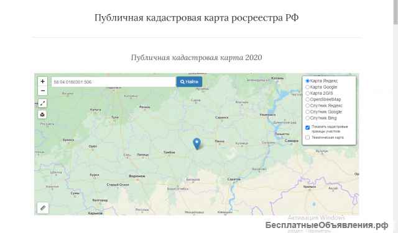The image size is (398, 233).
Task: Select Спутник Bing satellite layer
Action: coord(321,118)
